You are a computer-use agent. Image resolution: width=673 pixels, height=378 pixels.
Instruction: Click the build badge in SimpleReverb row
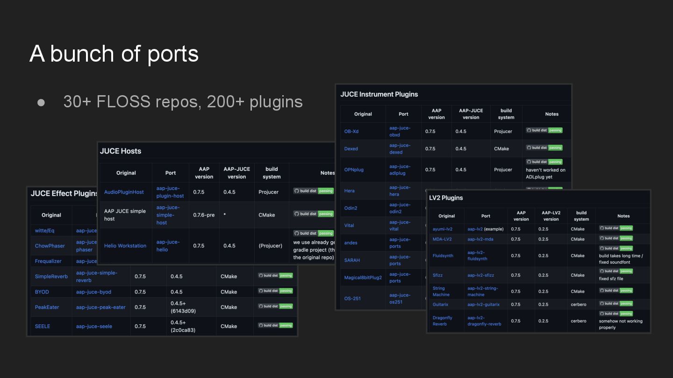276,275
